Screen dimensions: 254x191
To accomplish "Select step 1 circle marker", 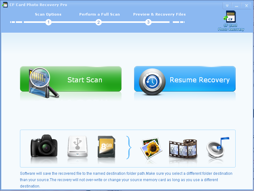I will click(48, 22).
